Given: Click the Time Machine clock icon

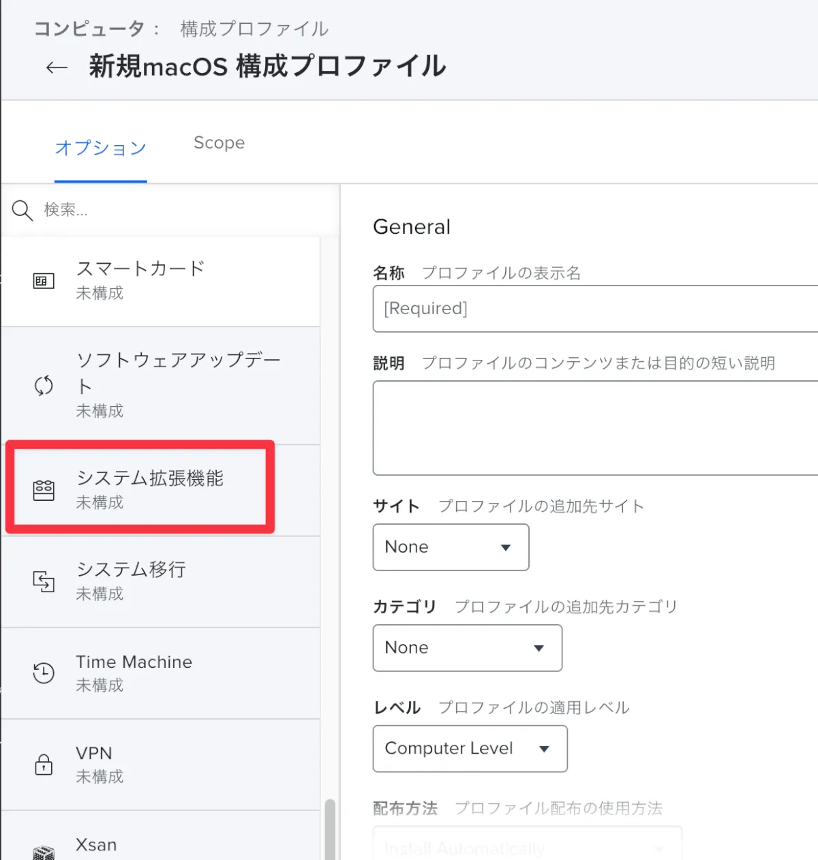Looking at the screenshot, I should pos(44,673).
